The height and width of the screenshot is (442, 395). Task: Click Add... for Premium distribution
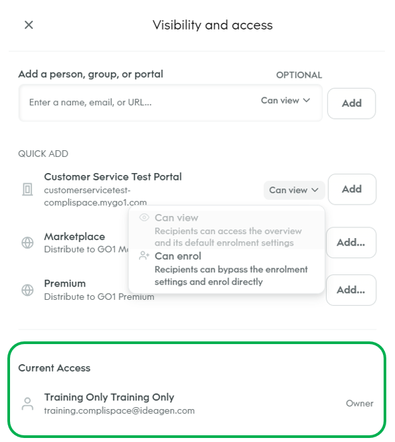tap(351, 290)
